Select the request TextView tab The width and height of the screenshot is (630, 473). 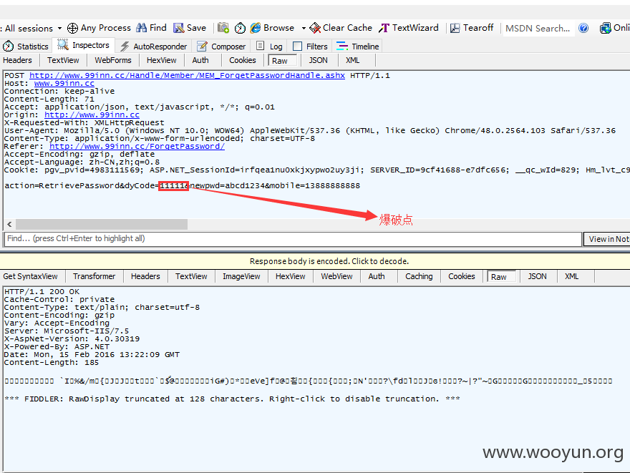(63, 60)
